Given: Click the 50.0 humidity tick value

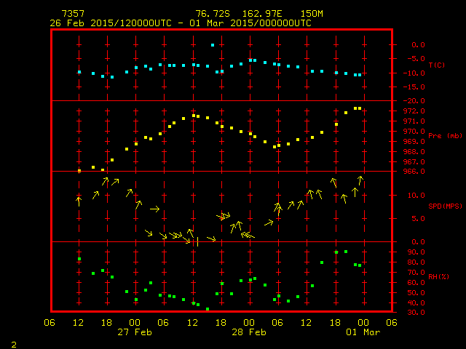Looking at the screenshot, I should (x=416, y=293).
